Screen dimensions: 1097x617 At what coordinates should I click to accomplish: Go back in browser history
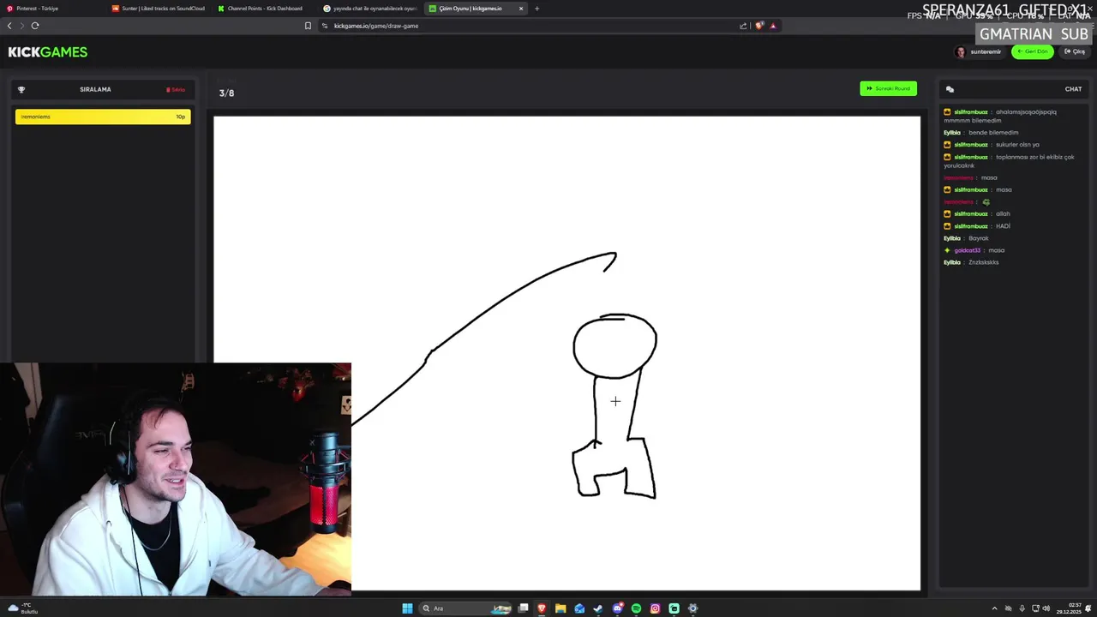click(x=9, y=26)
